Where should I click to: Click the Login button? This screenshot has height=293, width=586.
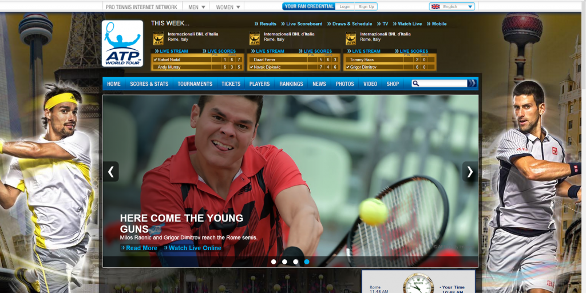click(x=345, y=6)
